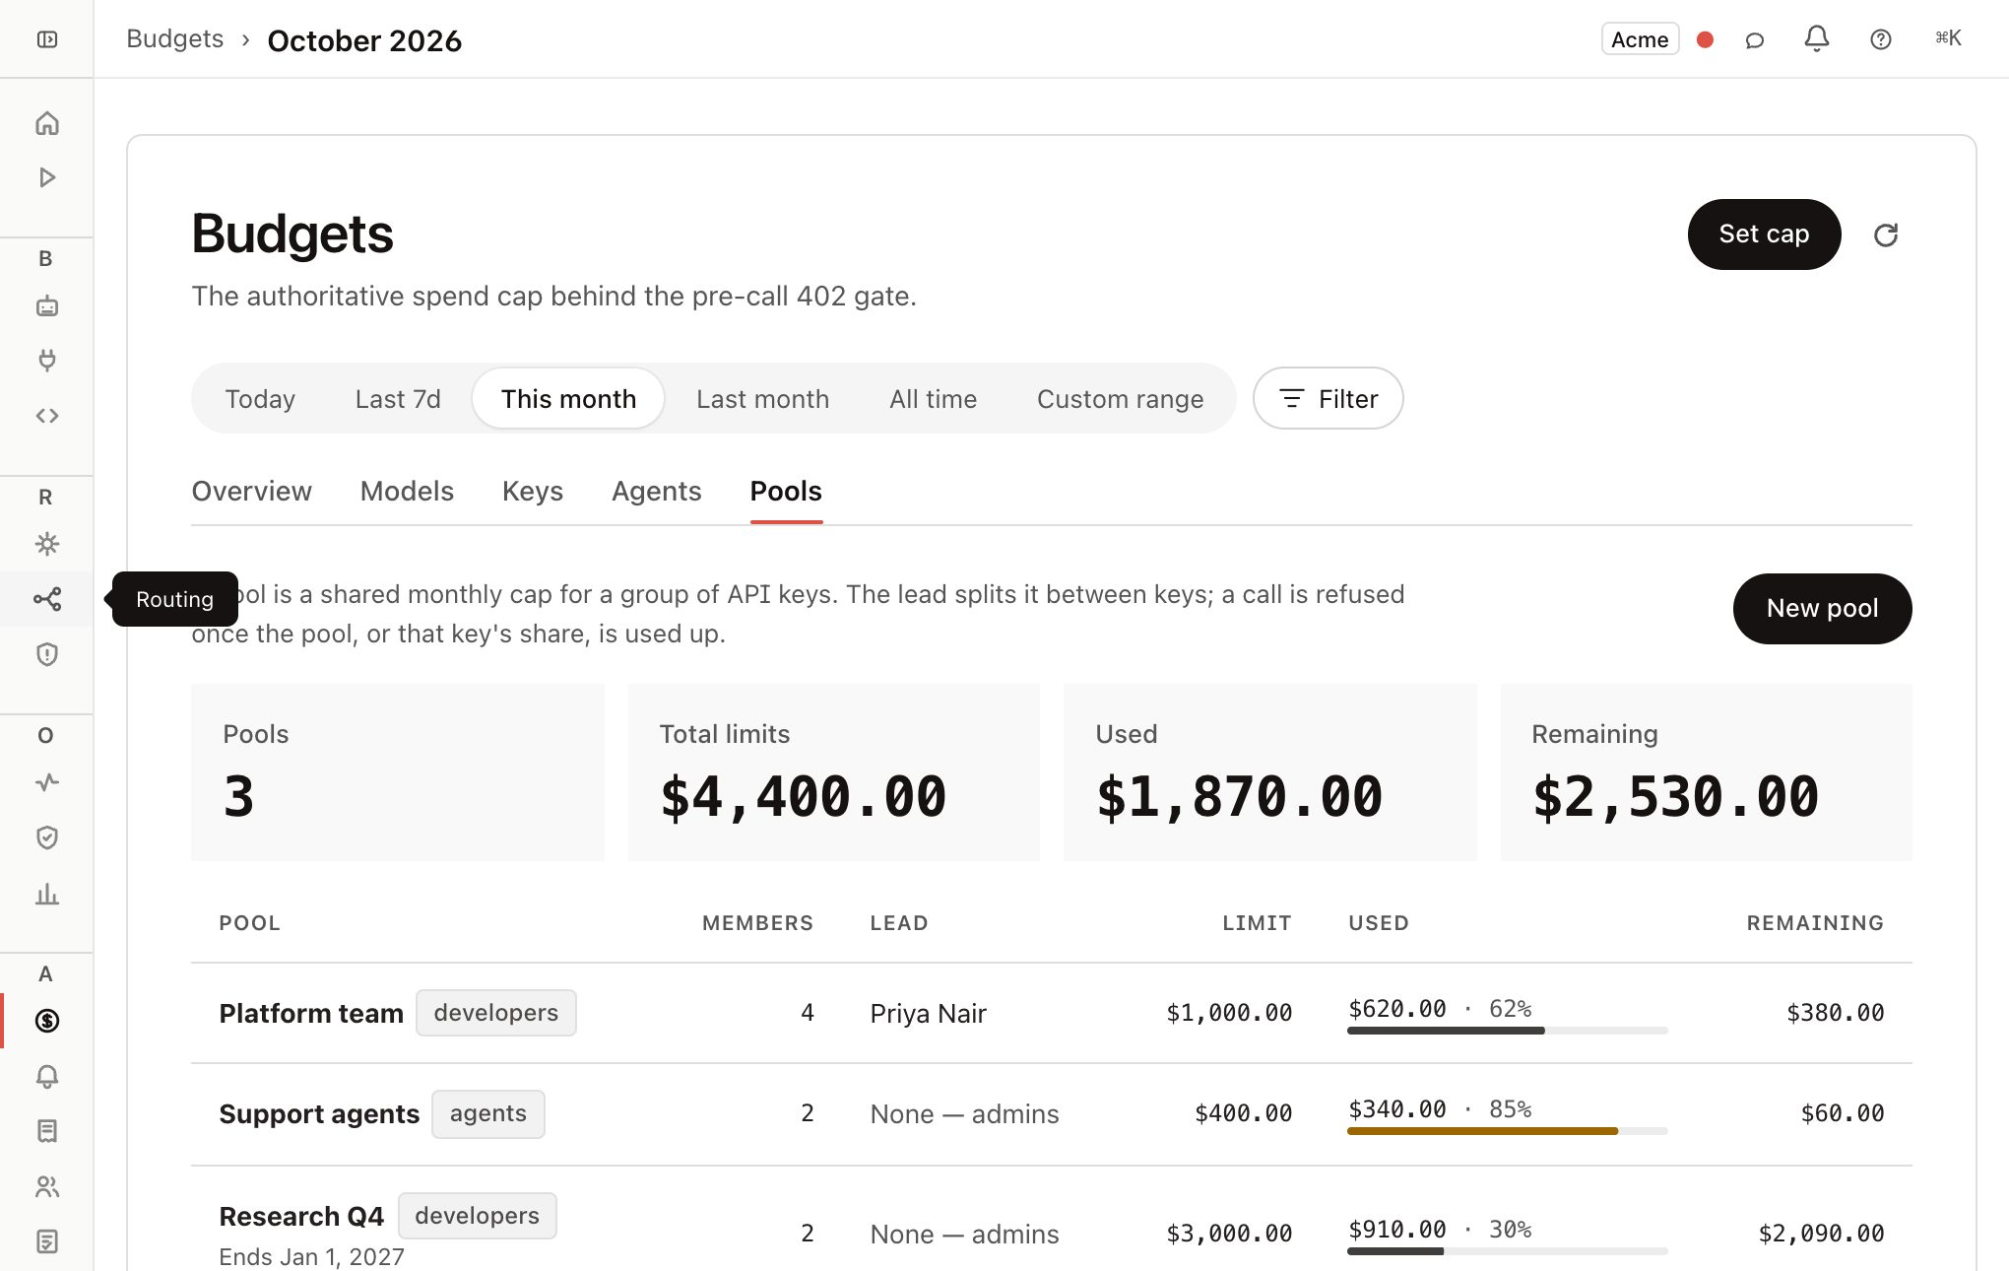Open the Filter options
2009x1271 pixels.
[1328, 399]
